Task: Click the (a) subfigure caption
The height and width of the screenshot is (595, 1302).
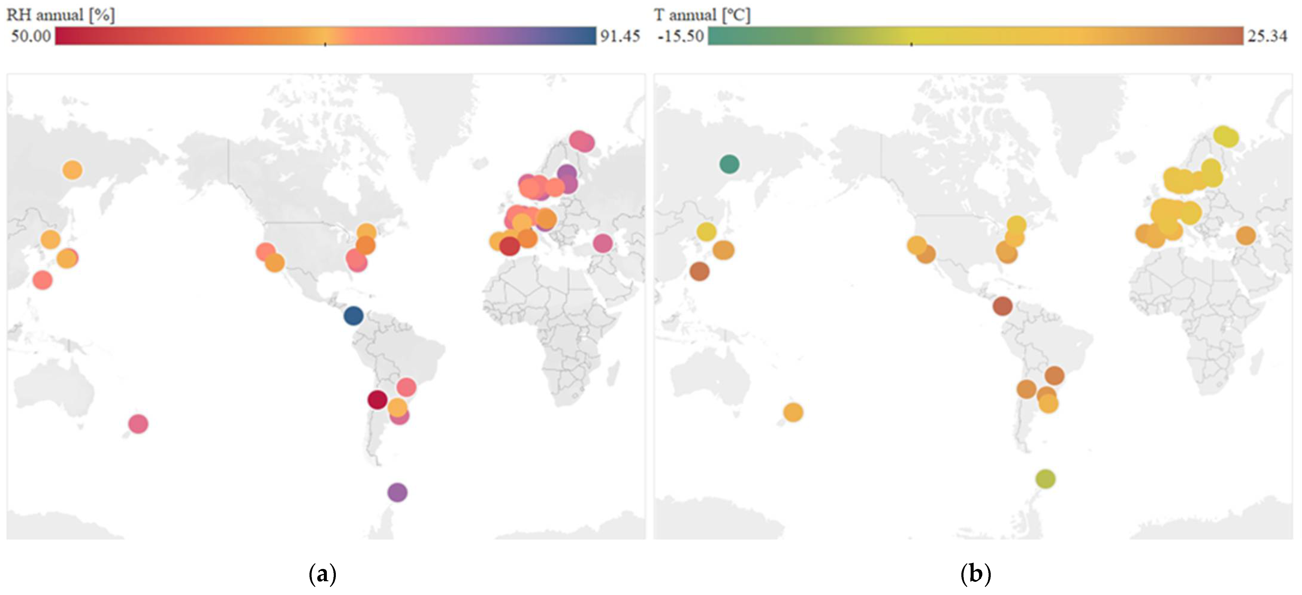Action: [x=322, y=574]
